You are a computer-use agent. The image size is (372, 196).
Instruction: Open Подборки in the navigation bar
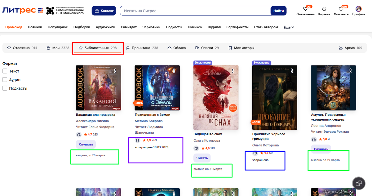click(82, 27)
